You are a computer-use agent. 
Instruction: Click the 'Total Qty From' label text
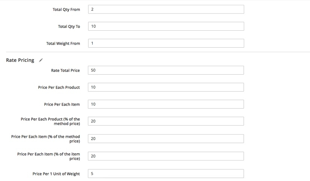[x=66, y=9]
